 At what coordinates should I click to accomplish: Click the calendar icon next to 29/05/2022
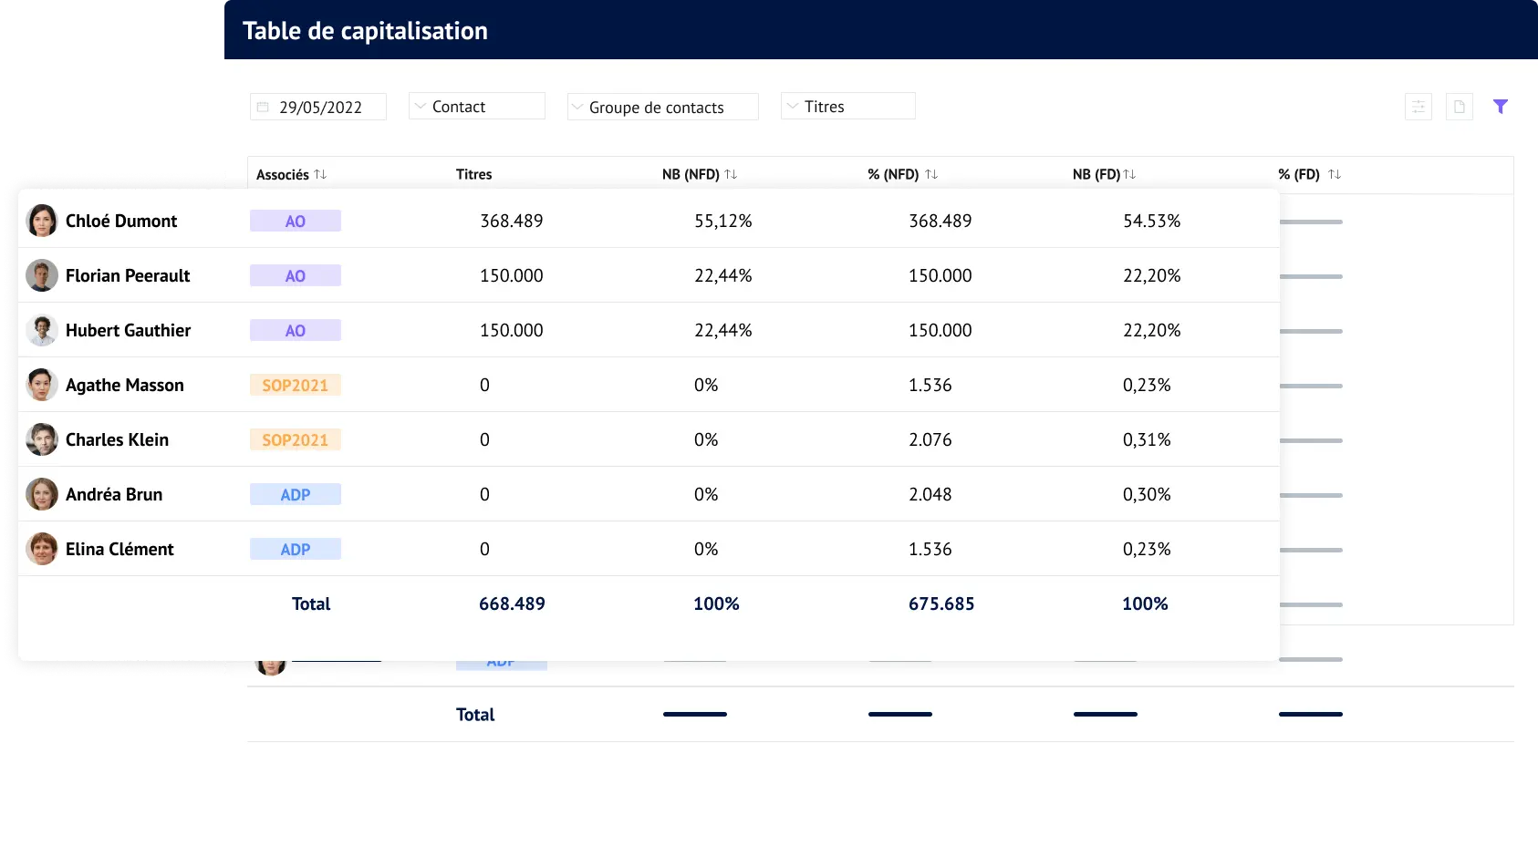[264, 107]
